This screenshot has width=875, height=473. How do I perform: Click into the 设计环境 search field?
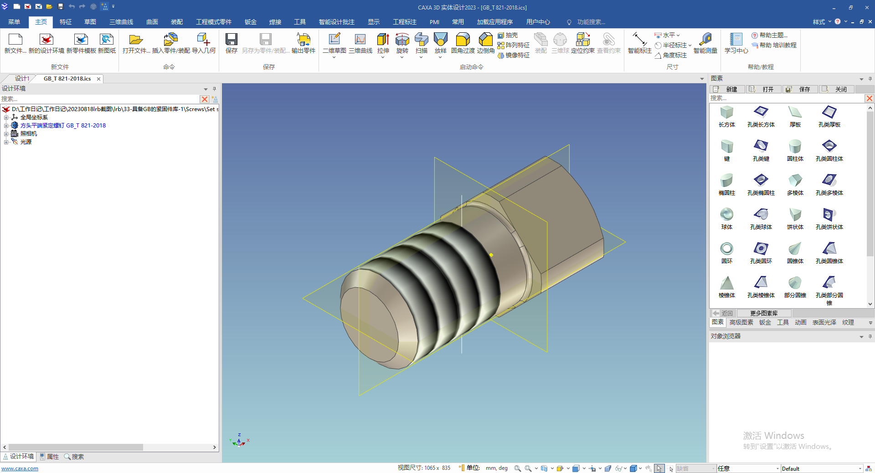click(x=100, y=99)
